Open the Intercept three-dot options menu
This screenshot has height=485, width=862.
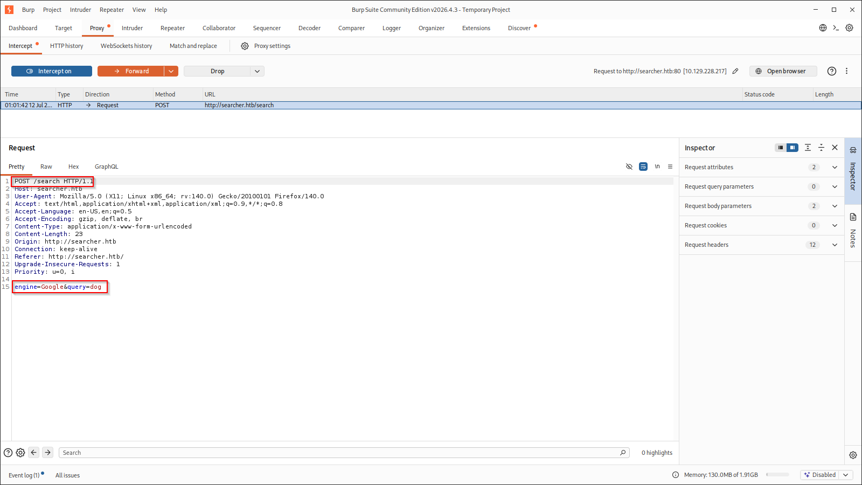[x=847, y=71]
